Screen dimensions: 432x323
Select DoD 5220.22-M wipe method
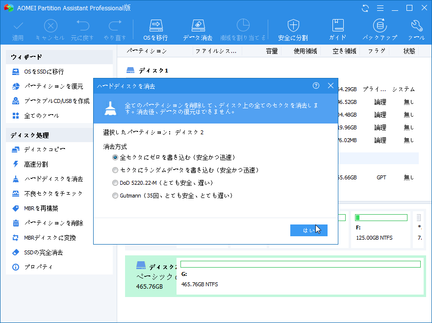(x=115, y=183)
